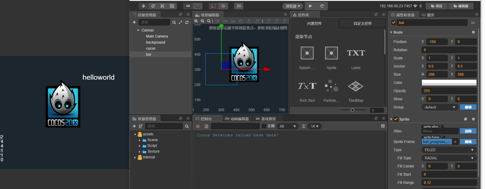The image size is (486, 189).
Task: Open Sprite component help documentation icon
Action: 465,119
